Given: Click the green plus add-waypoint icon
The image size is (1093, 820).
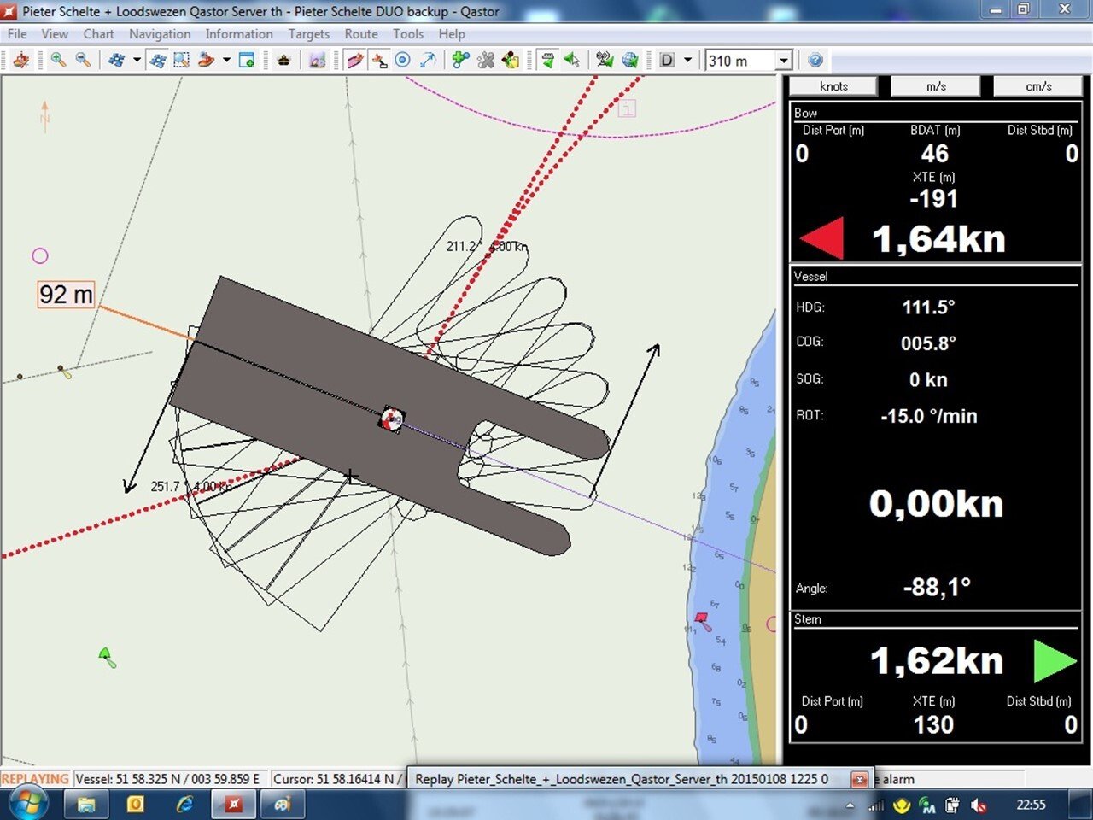Looking at the screenshot, I should point(461,60).
